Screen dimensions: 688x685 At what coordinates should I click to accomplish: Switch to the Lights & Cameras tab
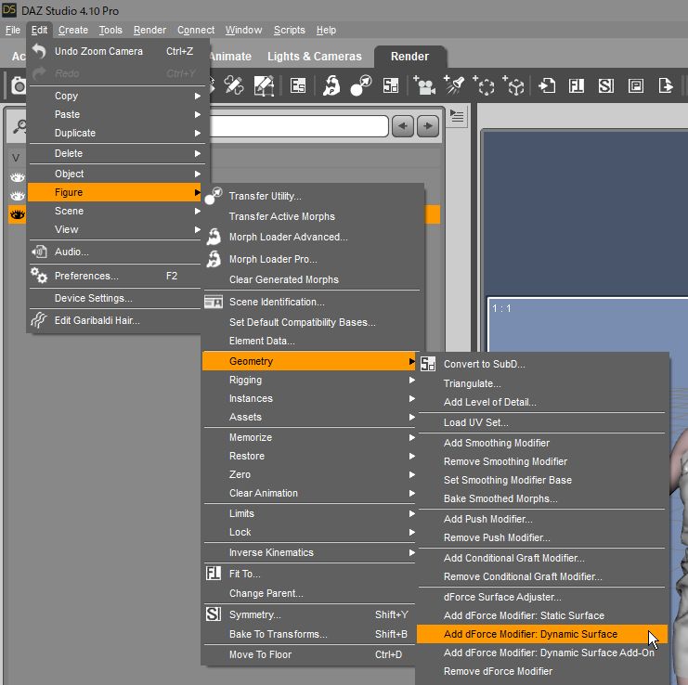pos(314,56)
